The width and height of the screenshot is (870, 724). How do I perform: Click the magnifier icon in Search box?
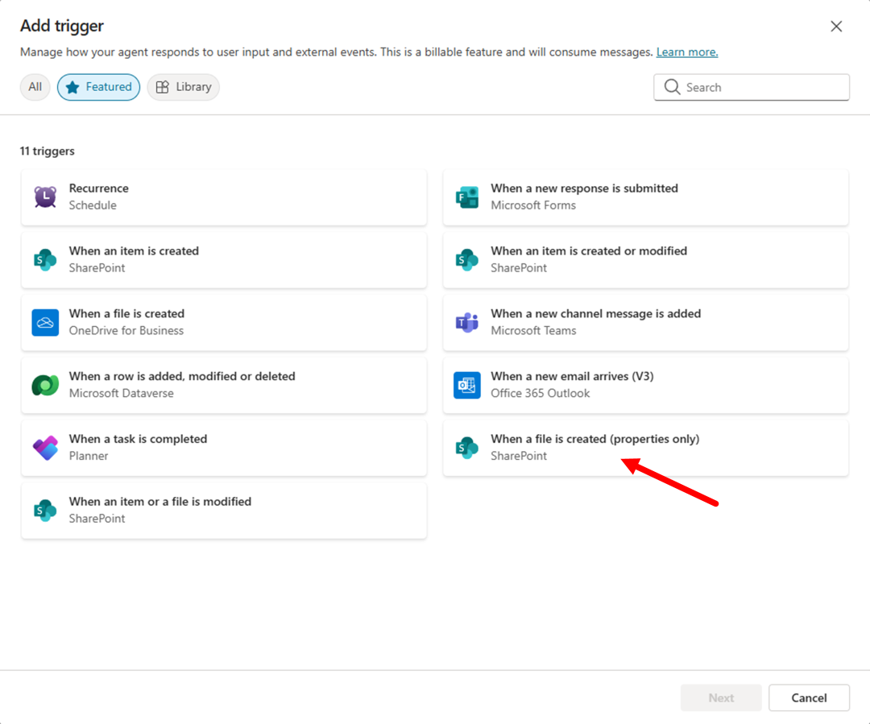672,87
